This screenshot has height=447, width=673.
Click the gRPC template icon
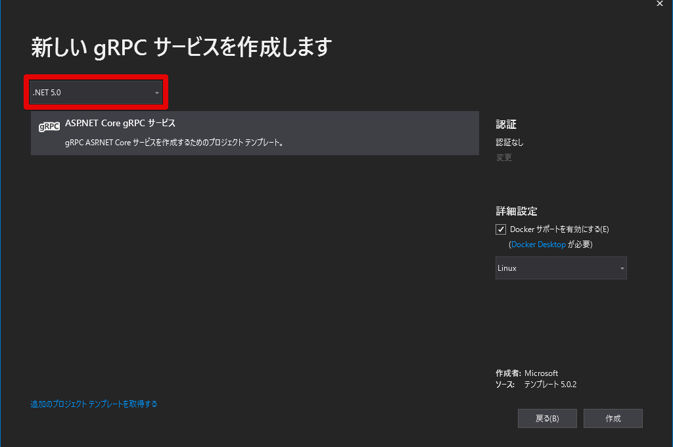click(49, 127)
